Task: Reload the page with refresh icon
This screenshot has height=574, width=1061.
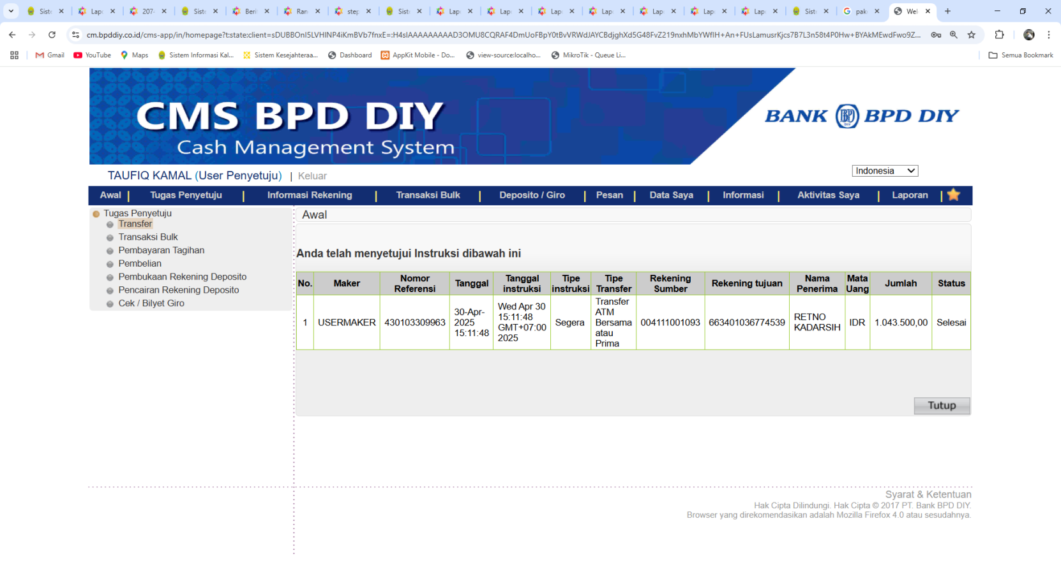Action: (52, 35)
